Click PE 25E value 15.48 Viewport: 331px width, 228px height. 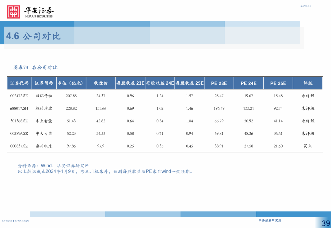[x=278, y=96]
